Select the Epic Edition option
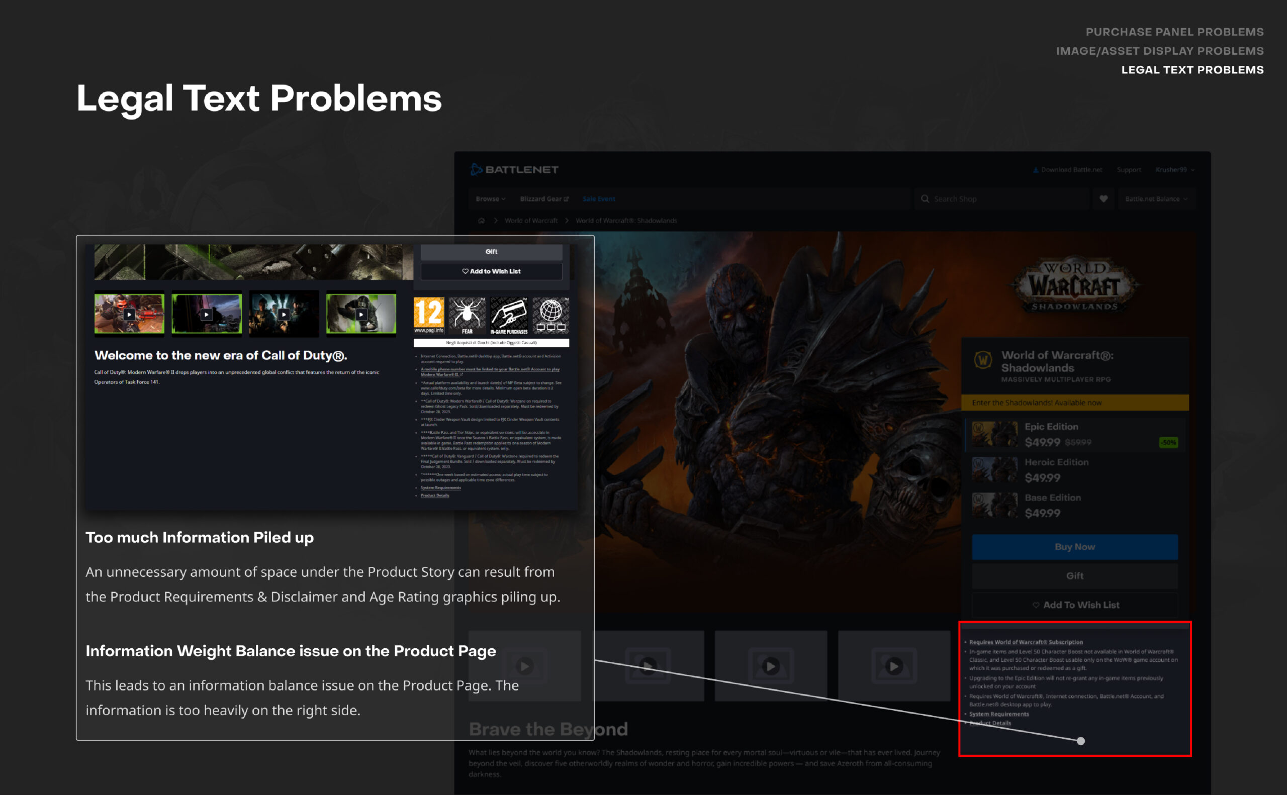Screen dimensions: 1287x795 pos(1074,435)
